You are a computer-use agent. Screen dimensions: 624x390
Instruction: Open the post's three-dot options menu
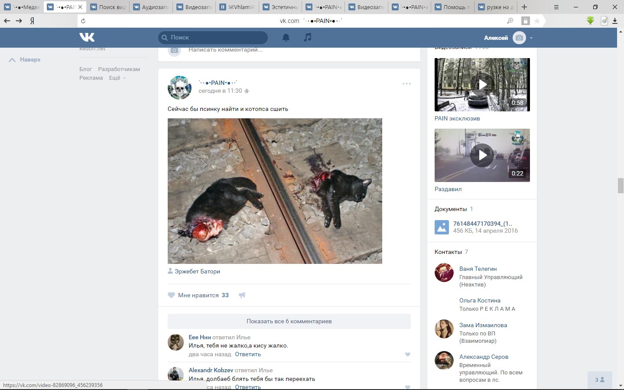[x=406, y=84]
